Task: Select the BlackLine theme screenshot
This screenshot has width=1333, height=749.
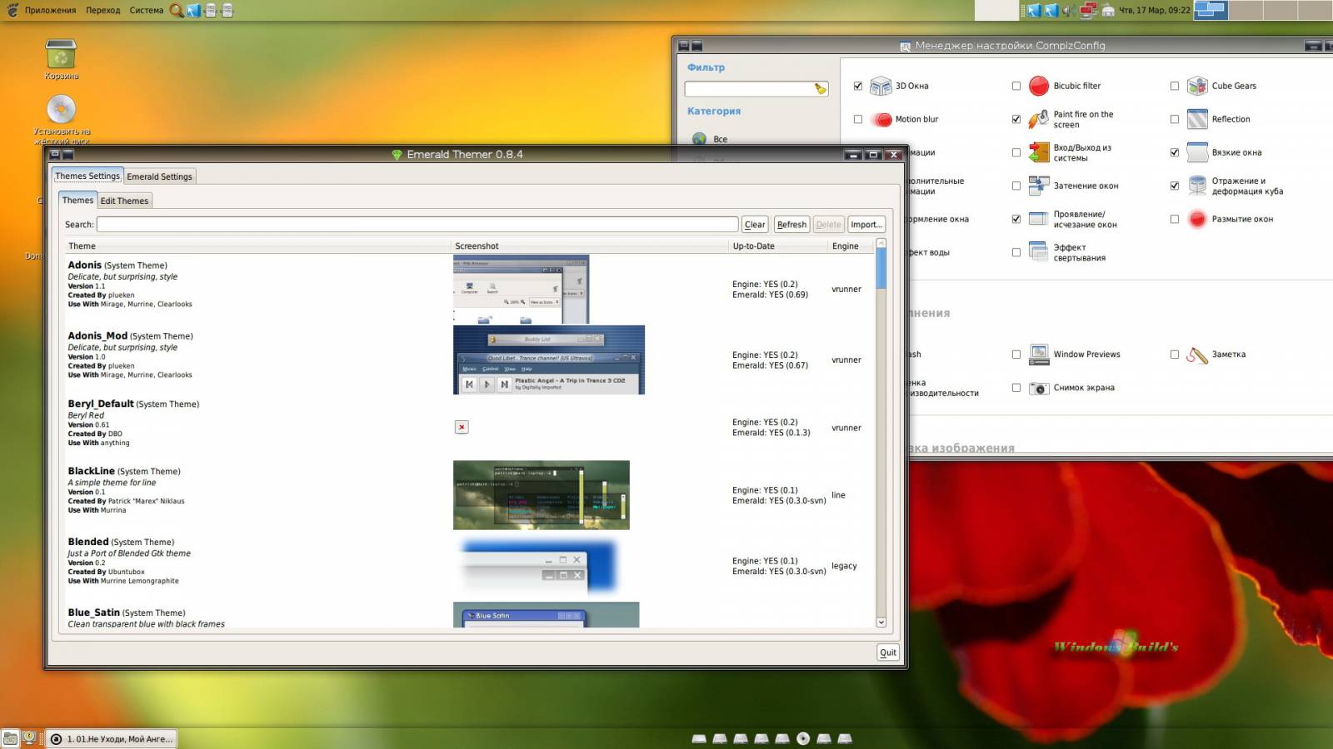Action: [542, 495]
